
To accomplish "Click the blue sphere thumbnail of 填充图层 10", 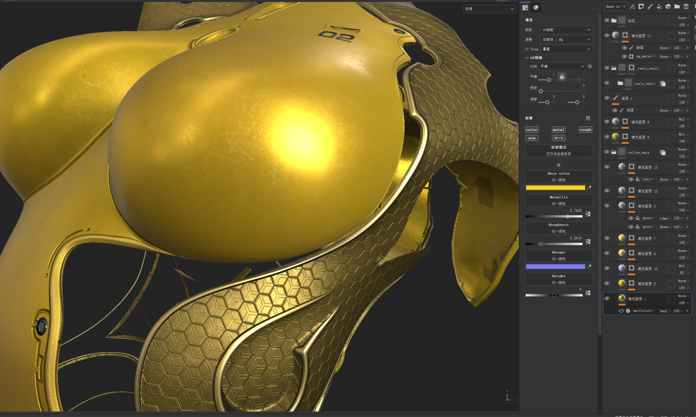I will click(x=622, y=267).
